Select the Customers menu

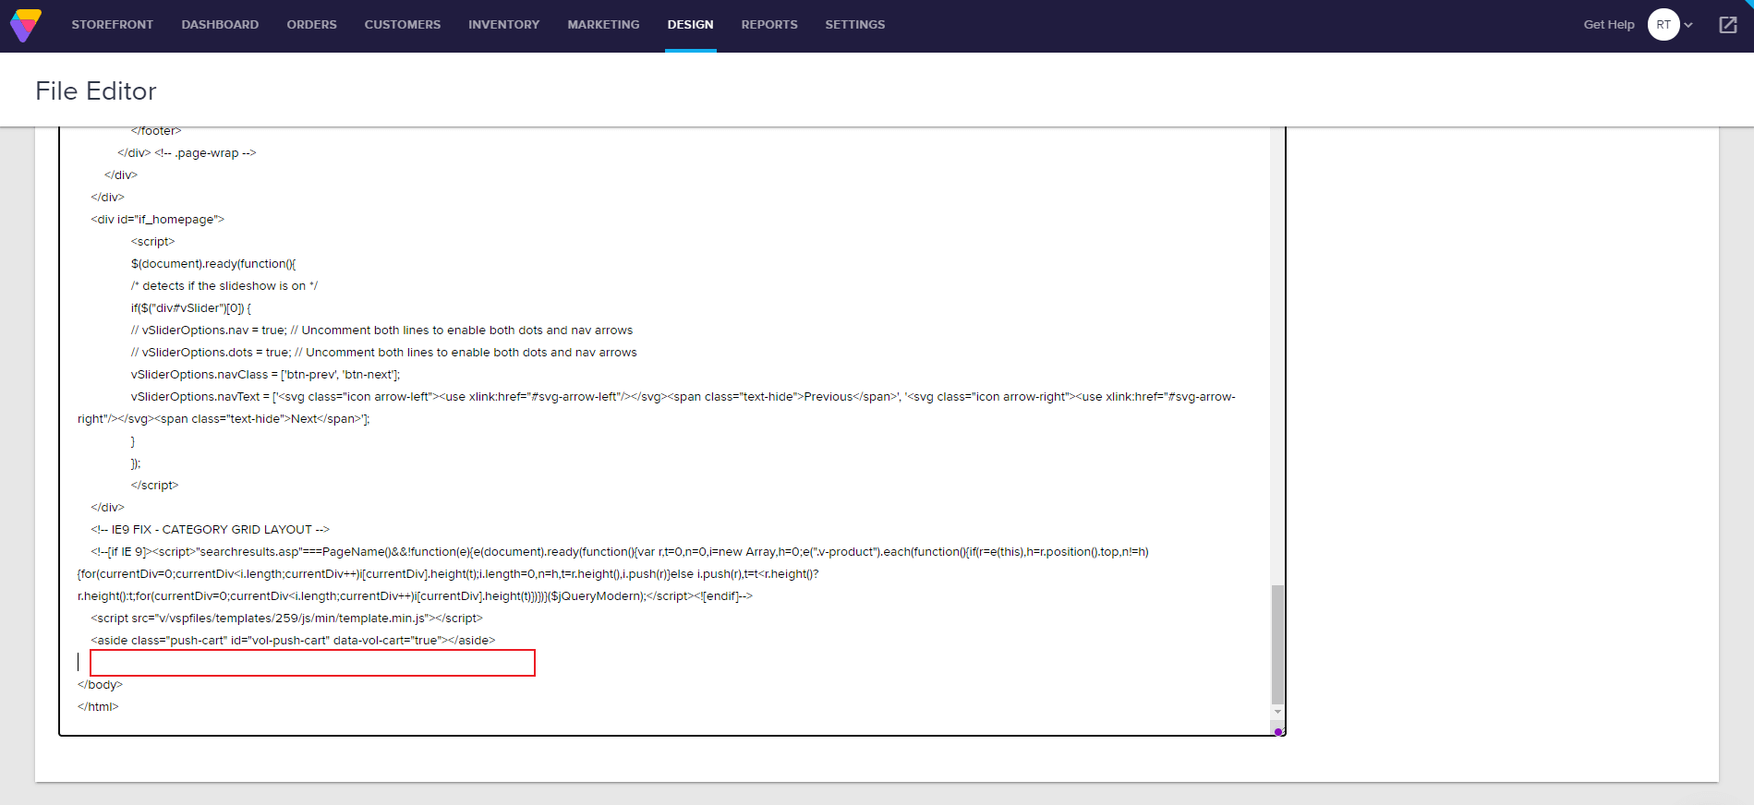(x=403, y=25)
